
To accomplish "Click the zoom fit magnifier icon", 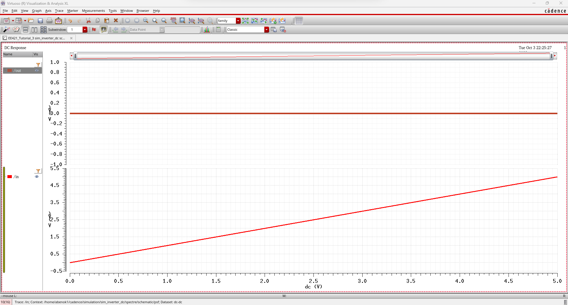I will 146,21.
